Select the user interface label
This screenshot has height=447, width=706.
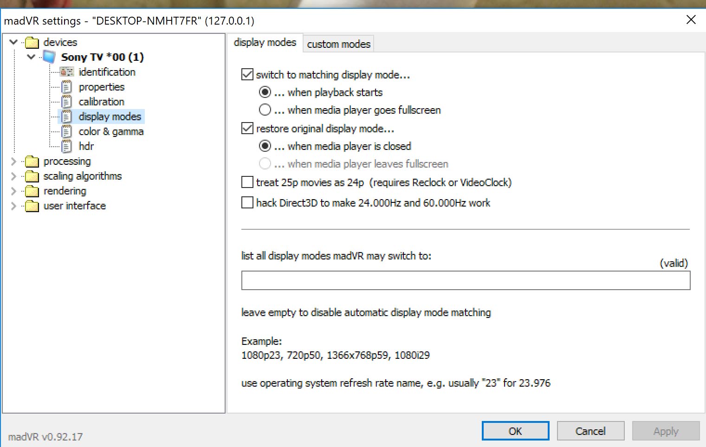75,206
